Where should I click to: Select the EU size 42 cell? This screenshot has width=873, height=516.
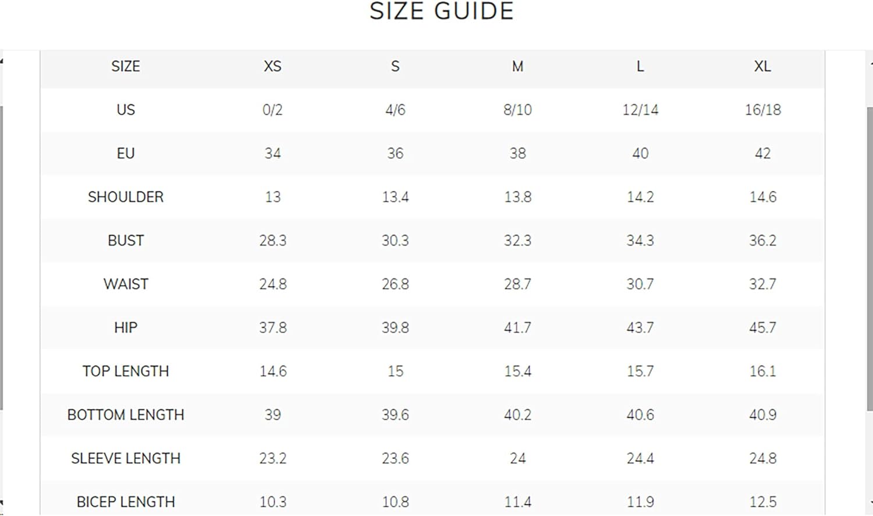click(762, 154)
